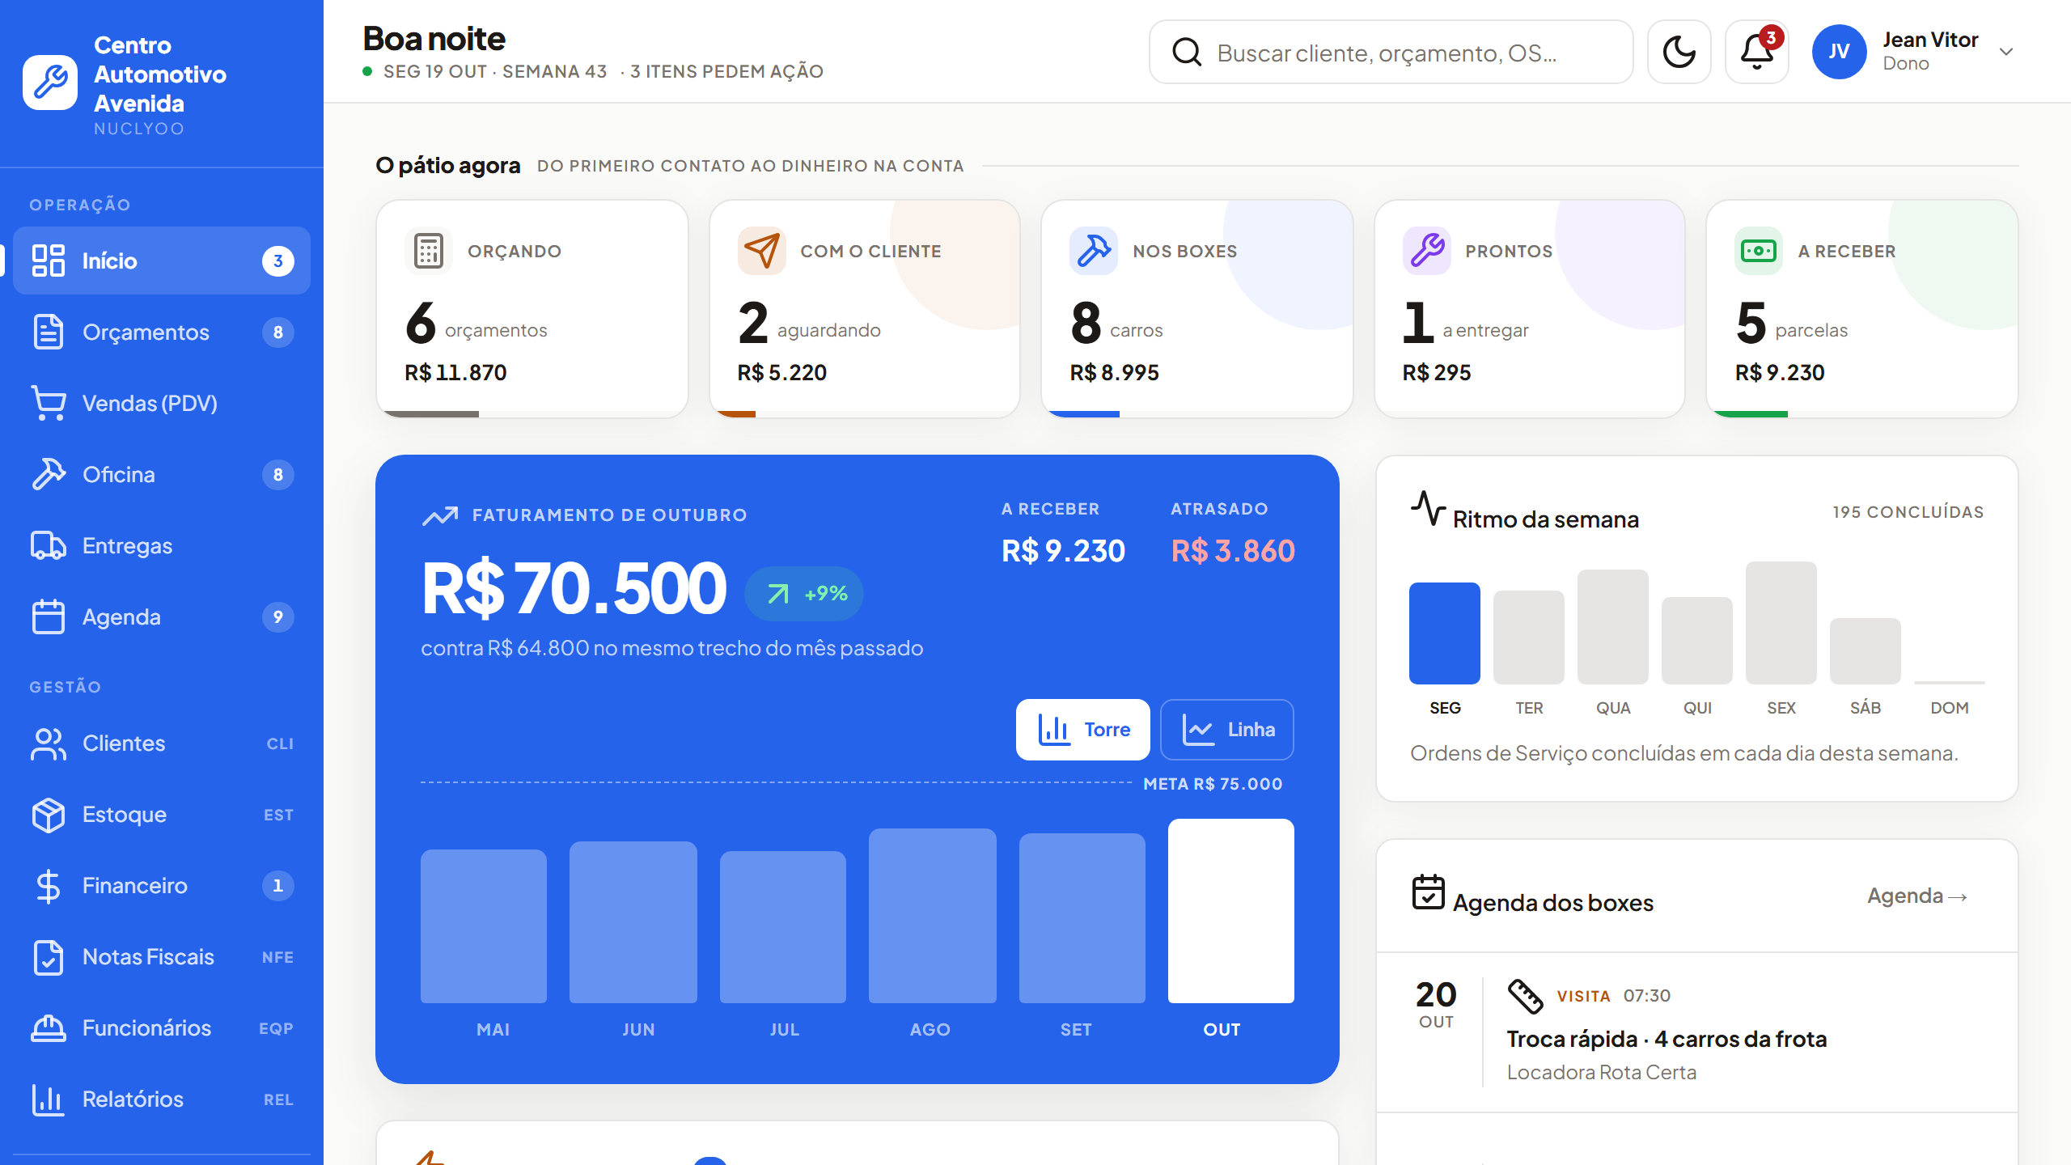Click the Prontos wrench icon

(x=1426, y=251)
